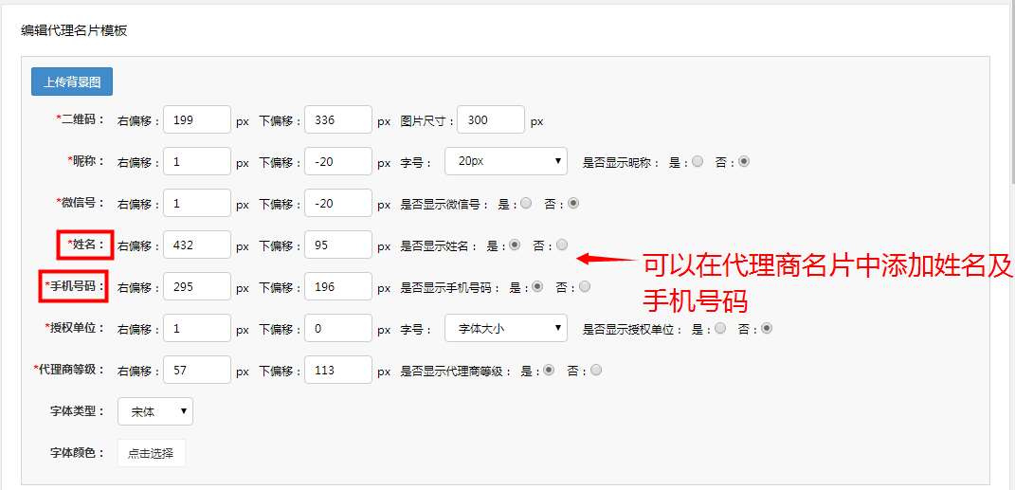The height and width of the screenshot is (490, 1015).
Task: Click the 姓名 右偏移 field showing 432
Action: 197,245
